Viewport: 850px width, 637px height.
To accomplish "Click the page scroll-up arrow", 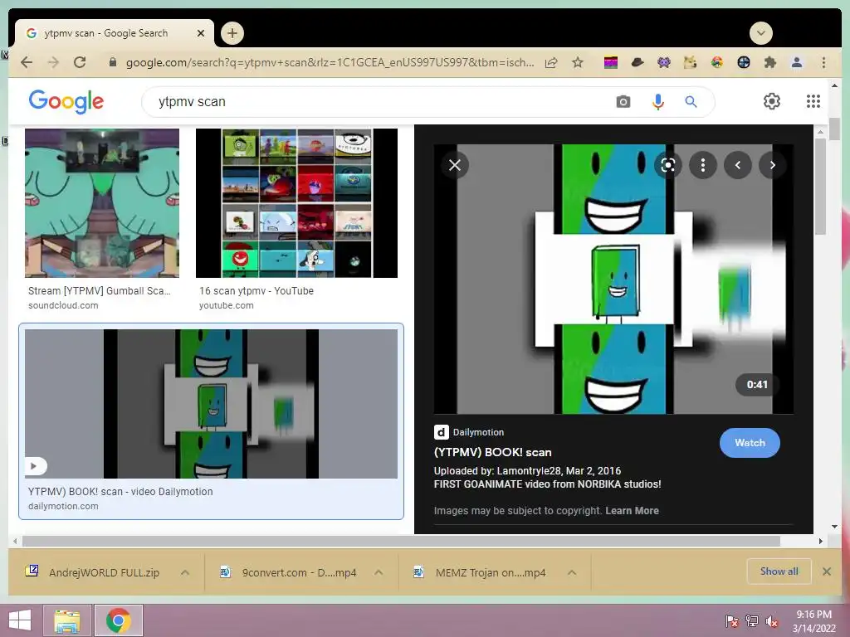I will [834, 85].
